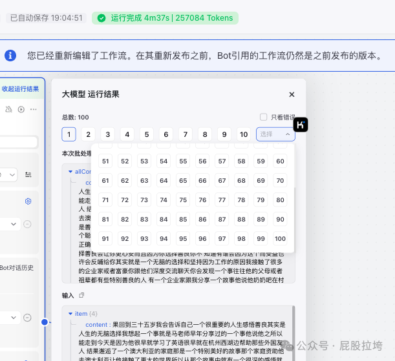The image size is (395, 361).
Task: Collapse the allContent tree node
Action: [70, 172]
